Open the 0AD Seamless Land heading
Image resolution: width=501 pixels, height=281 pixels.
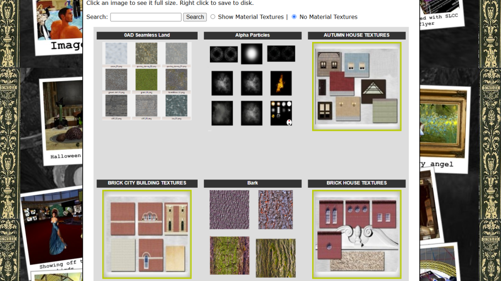click(x=147, y=35)
